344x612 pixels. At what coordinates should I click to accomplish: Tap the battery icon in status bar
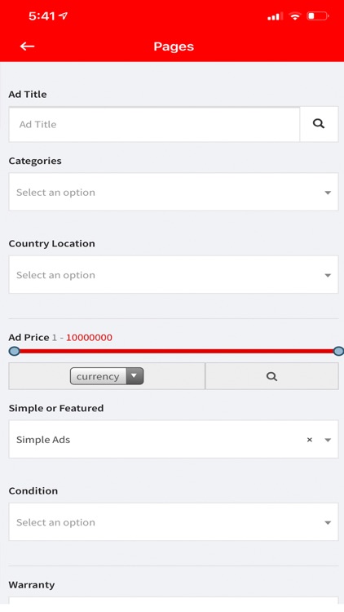coord(317,16)
